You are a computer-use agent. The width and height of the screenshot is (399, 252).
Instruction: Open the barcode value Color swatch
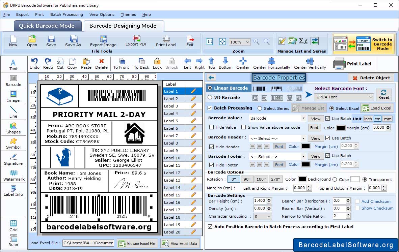(x=341, y=128)
